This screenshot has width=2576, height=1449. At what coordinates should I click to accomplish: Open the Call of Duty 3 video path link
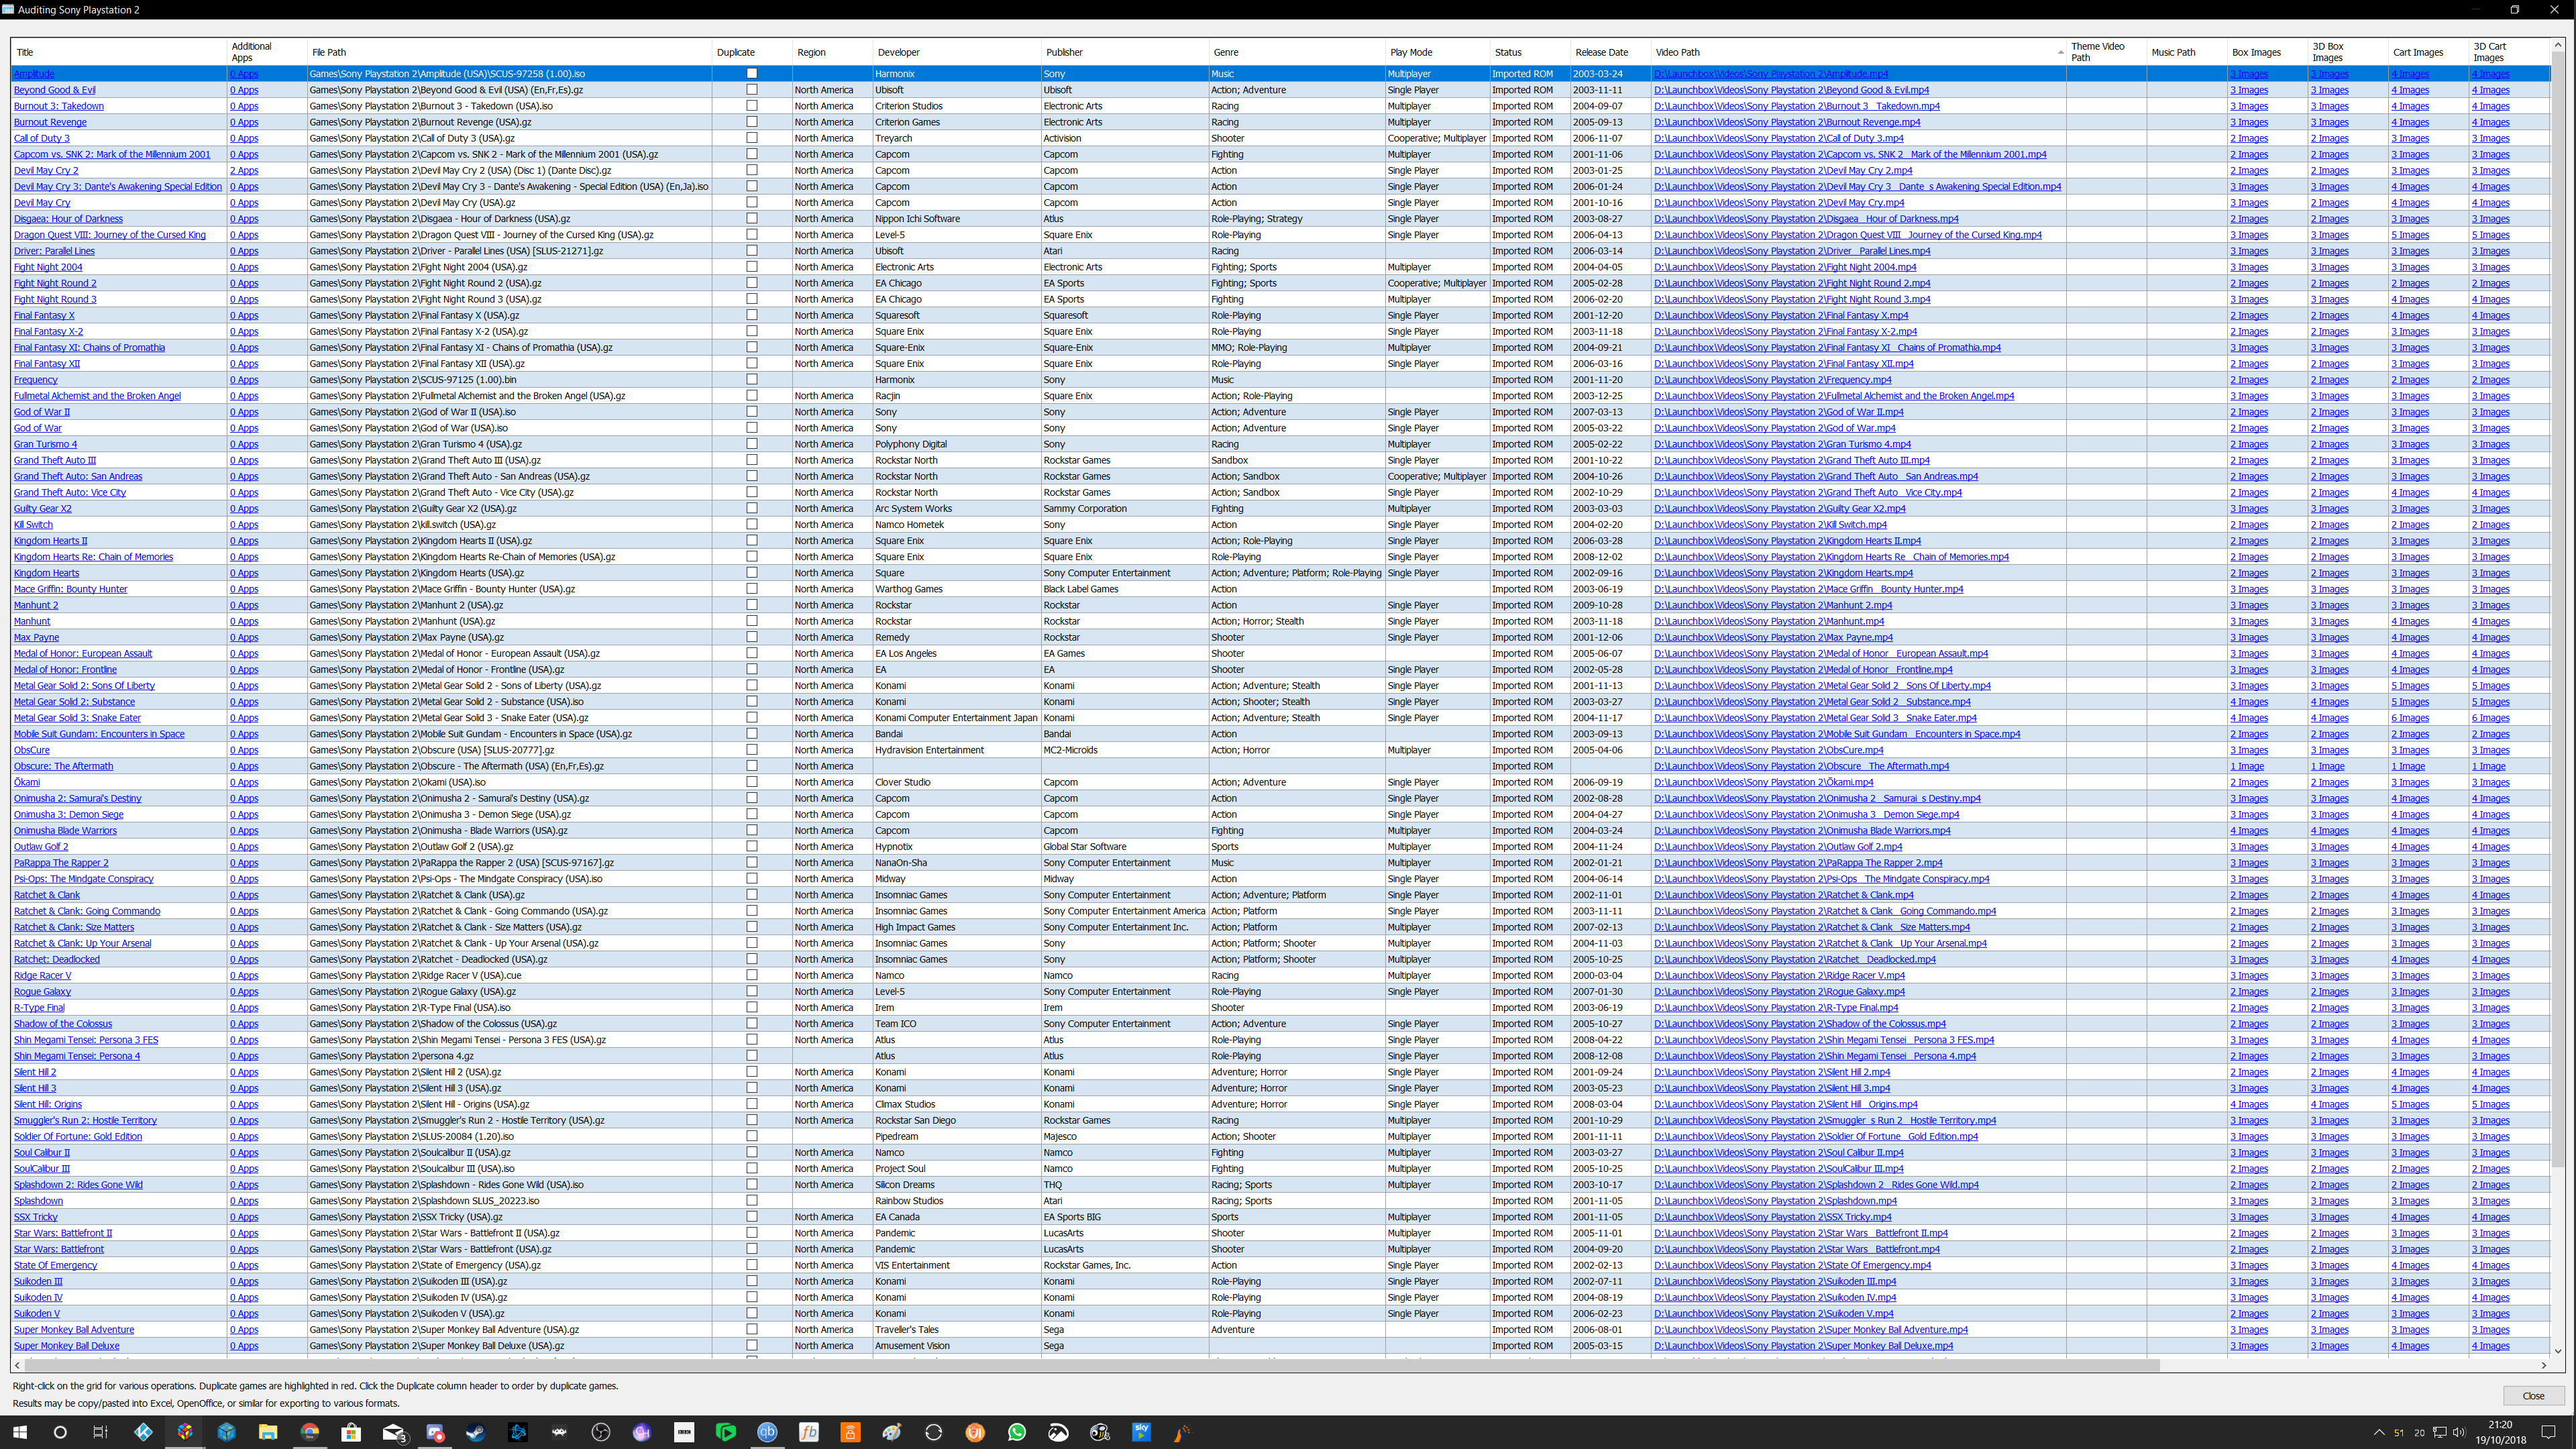coord(1779,138)
